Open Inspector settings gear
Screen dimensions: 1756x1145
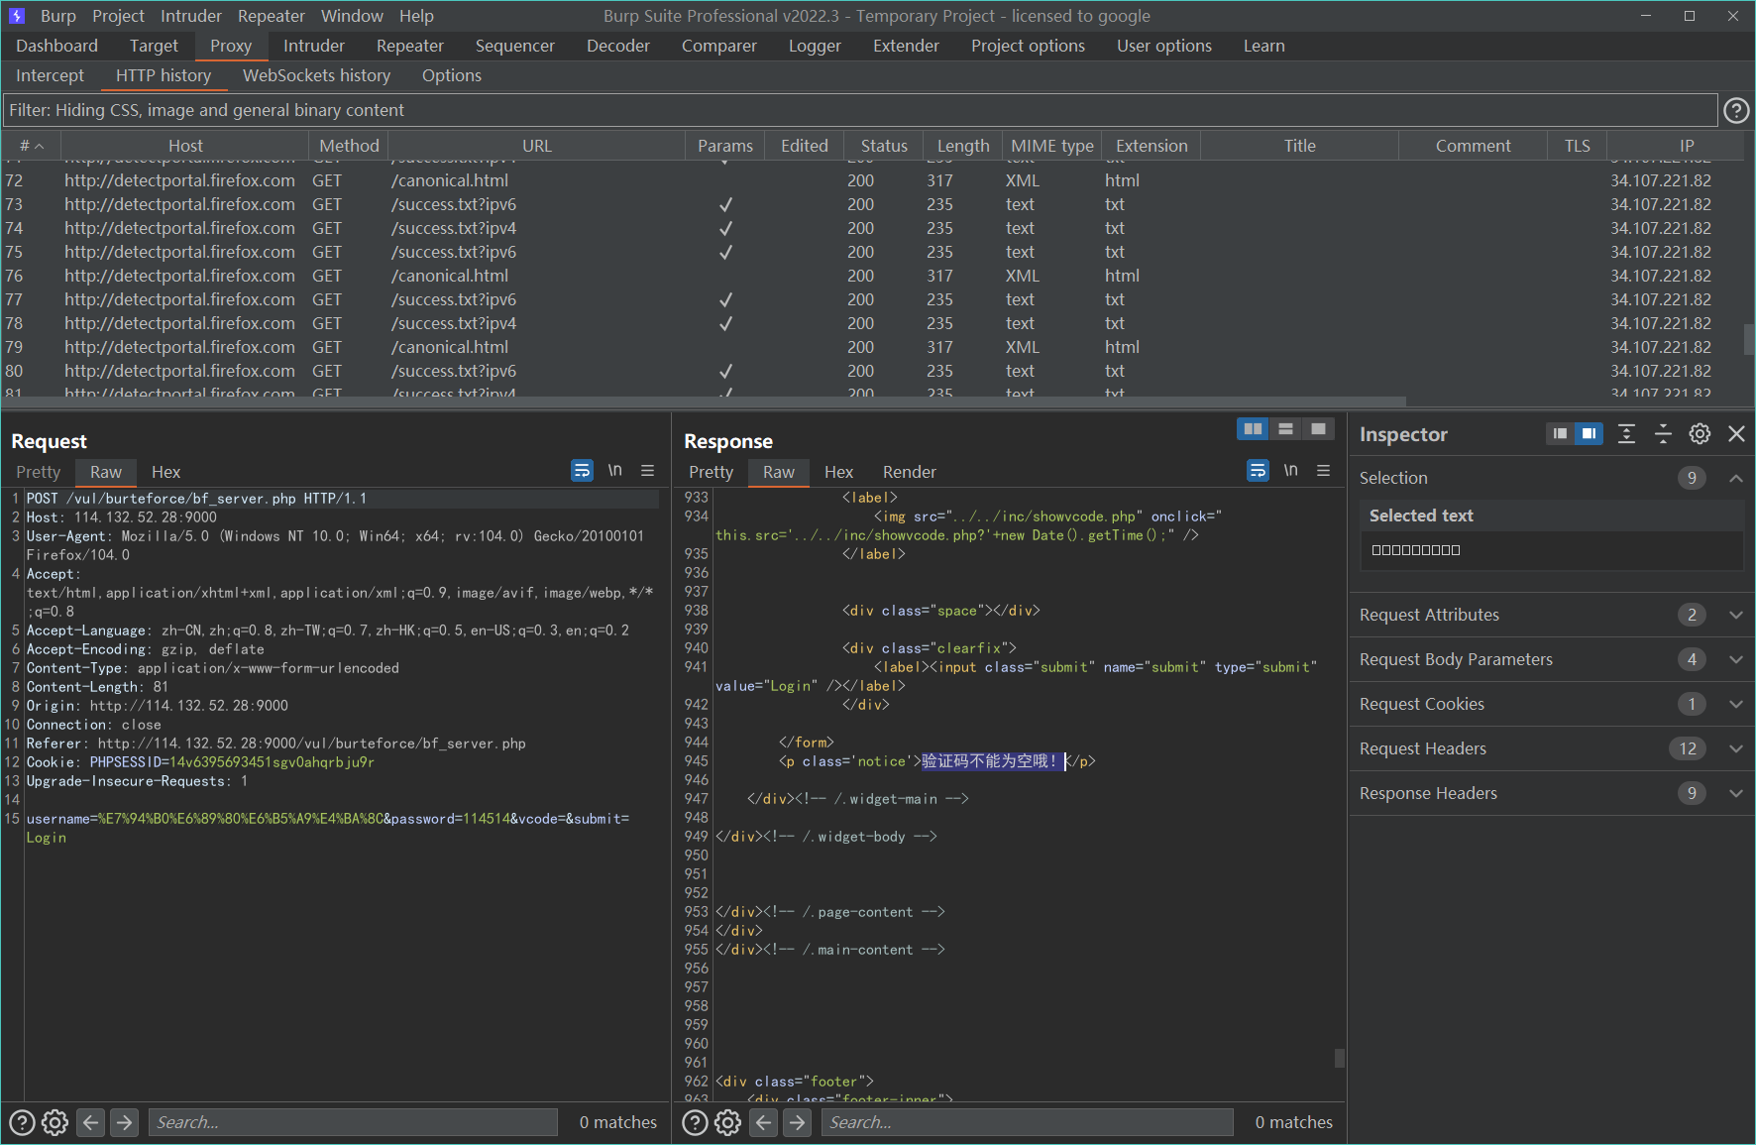point(1700,433)
